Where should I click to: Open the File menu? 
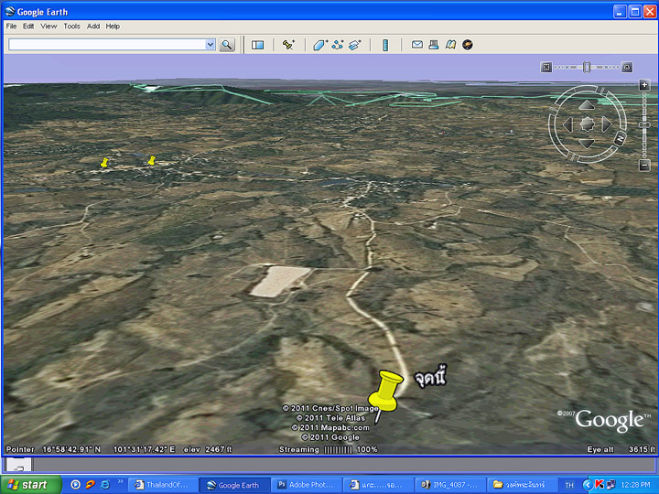pyautogui.click(x=12, y=27)
